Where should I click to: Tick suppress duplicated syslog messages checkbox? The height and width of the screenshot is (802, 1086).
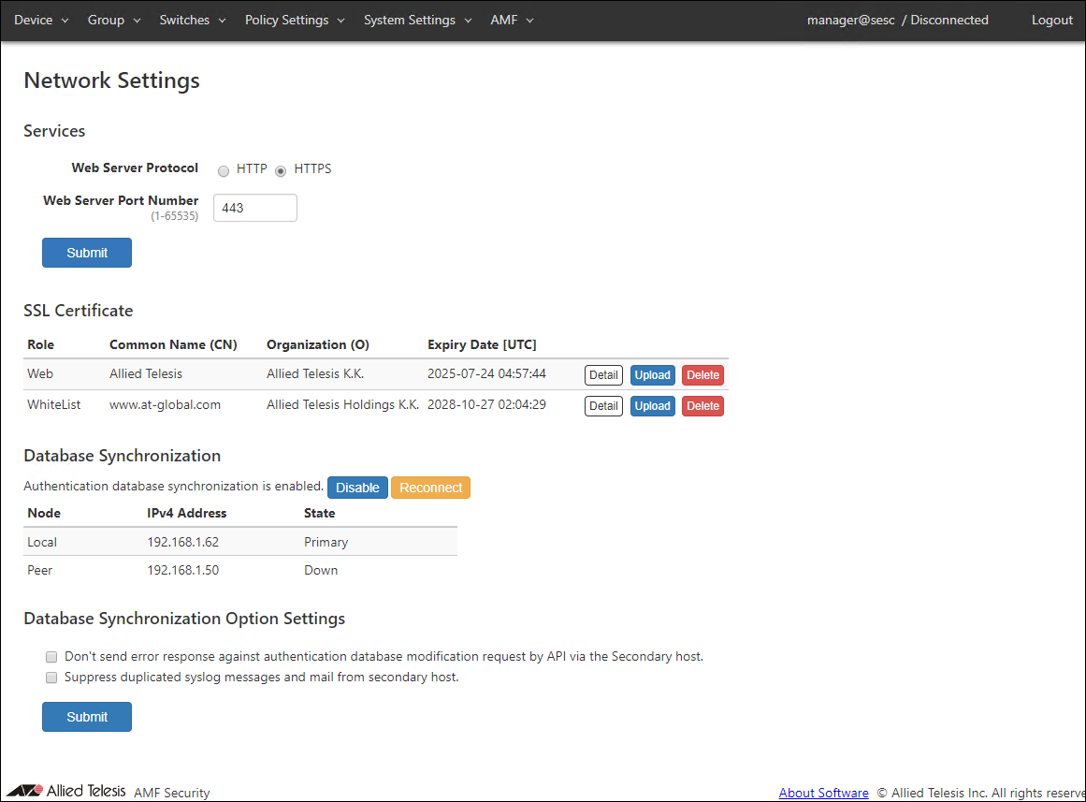click(51, 678)
